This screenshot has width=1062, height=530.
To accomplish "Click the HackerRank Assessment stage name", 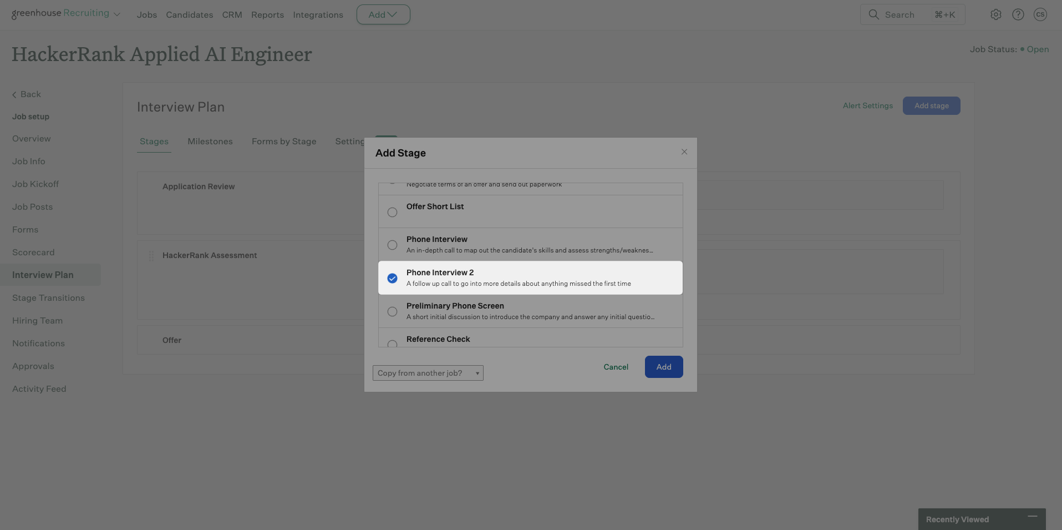I will [210, 255].
